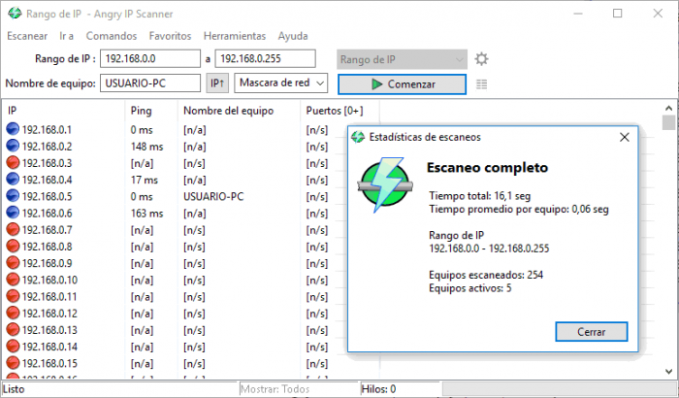679x398 pixels.
Task: Click the red status dot for 192.168.0.11
Action: [13, 296]
